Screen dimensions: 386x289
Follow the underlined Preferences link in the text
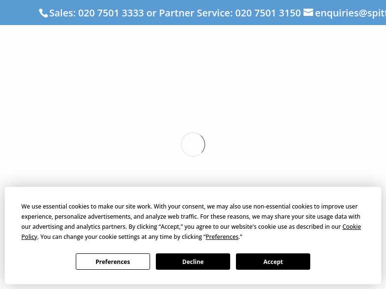click(222, 236)
